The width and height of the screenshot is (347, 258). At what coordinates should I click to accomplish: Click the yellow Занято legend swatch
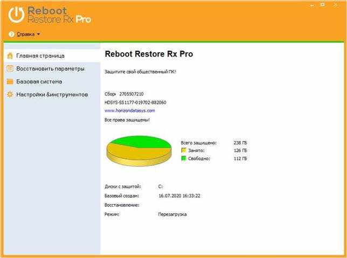pyautogui.click(x=184, y=150)
